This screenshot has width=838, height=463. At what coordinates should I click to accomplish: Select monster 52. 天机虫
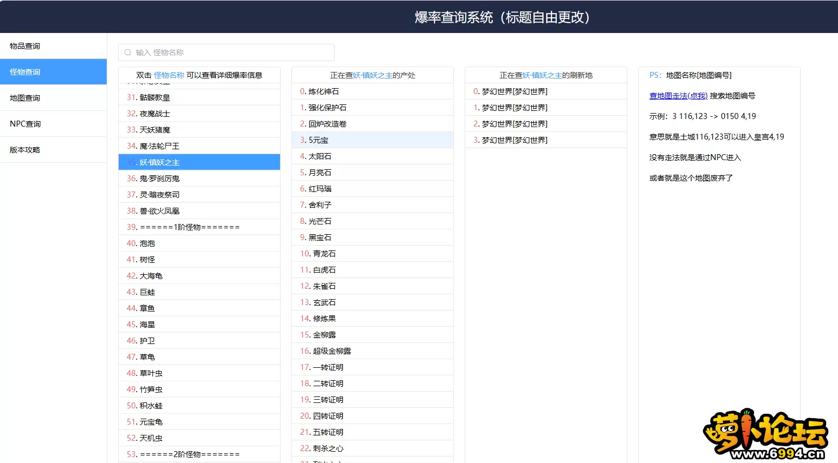[199, 438]
